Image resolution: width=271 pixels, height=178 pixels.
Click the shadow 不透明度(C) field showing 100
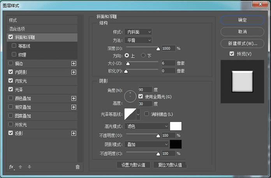pos(168,154)
